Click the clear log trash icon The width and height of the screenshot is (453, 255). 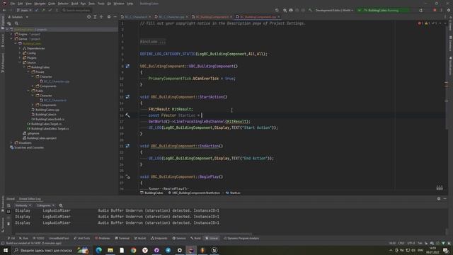[8, 224]
